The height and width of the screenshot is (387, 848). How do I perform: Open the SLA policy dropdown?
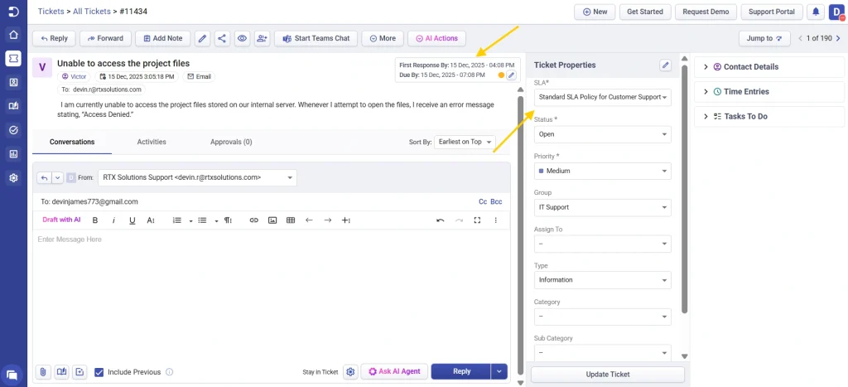(x=603, y=98)
